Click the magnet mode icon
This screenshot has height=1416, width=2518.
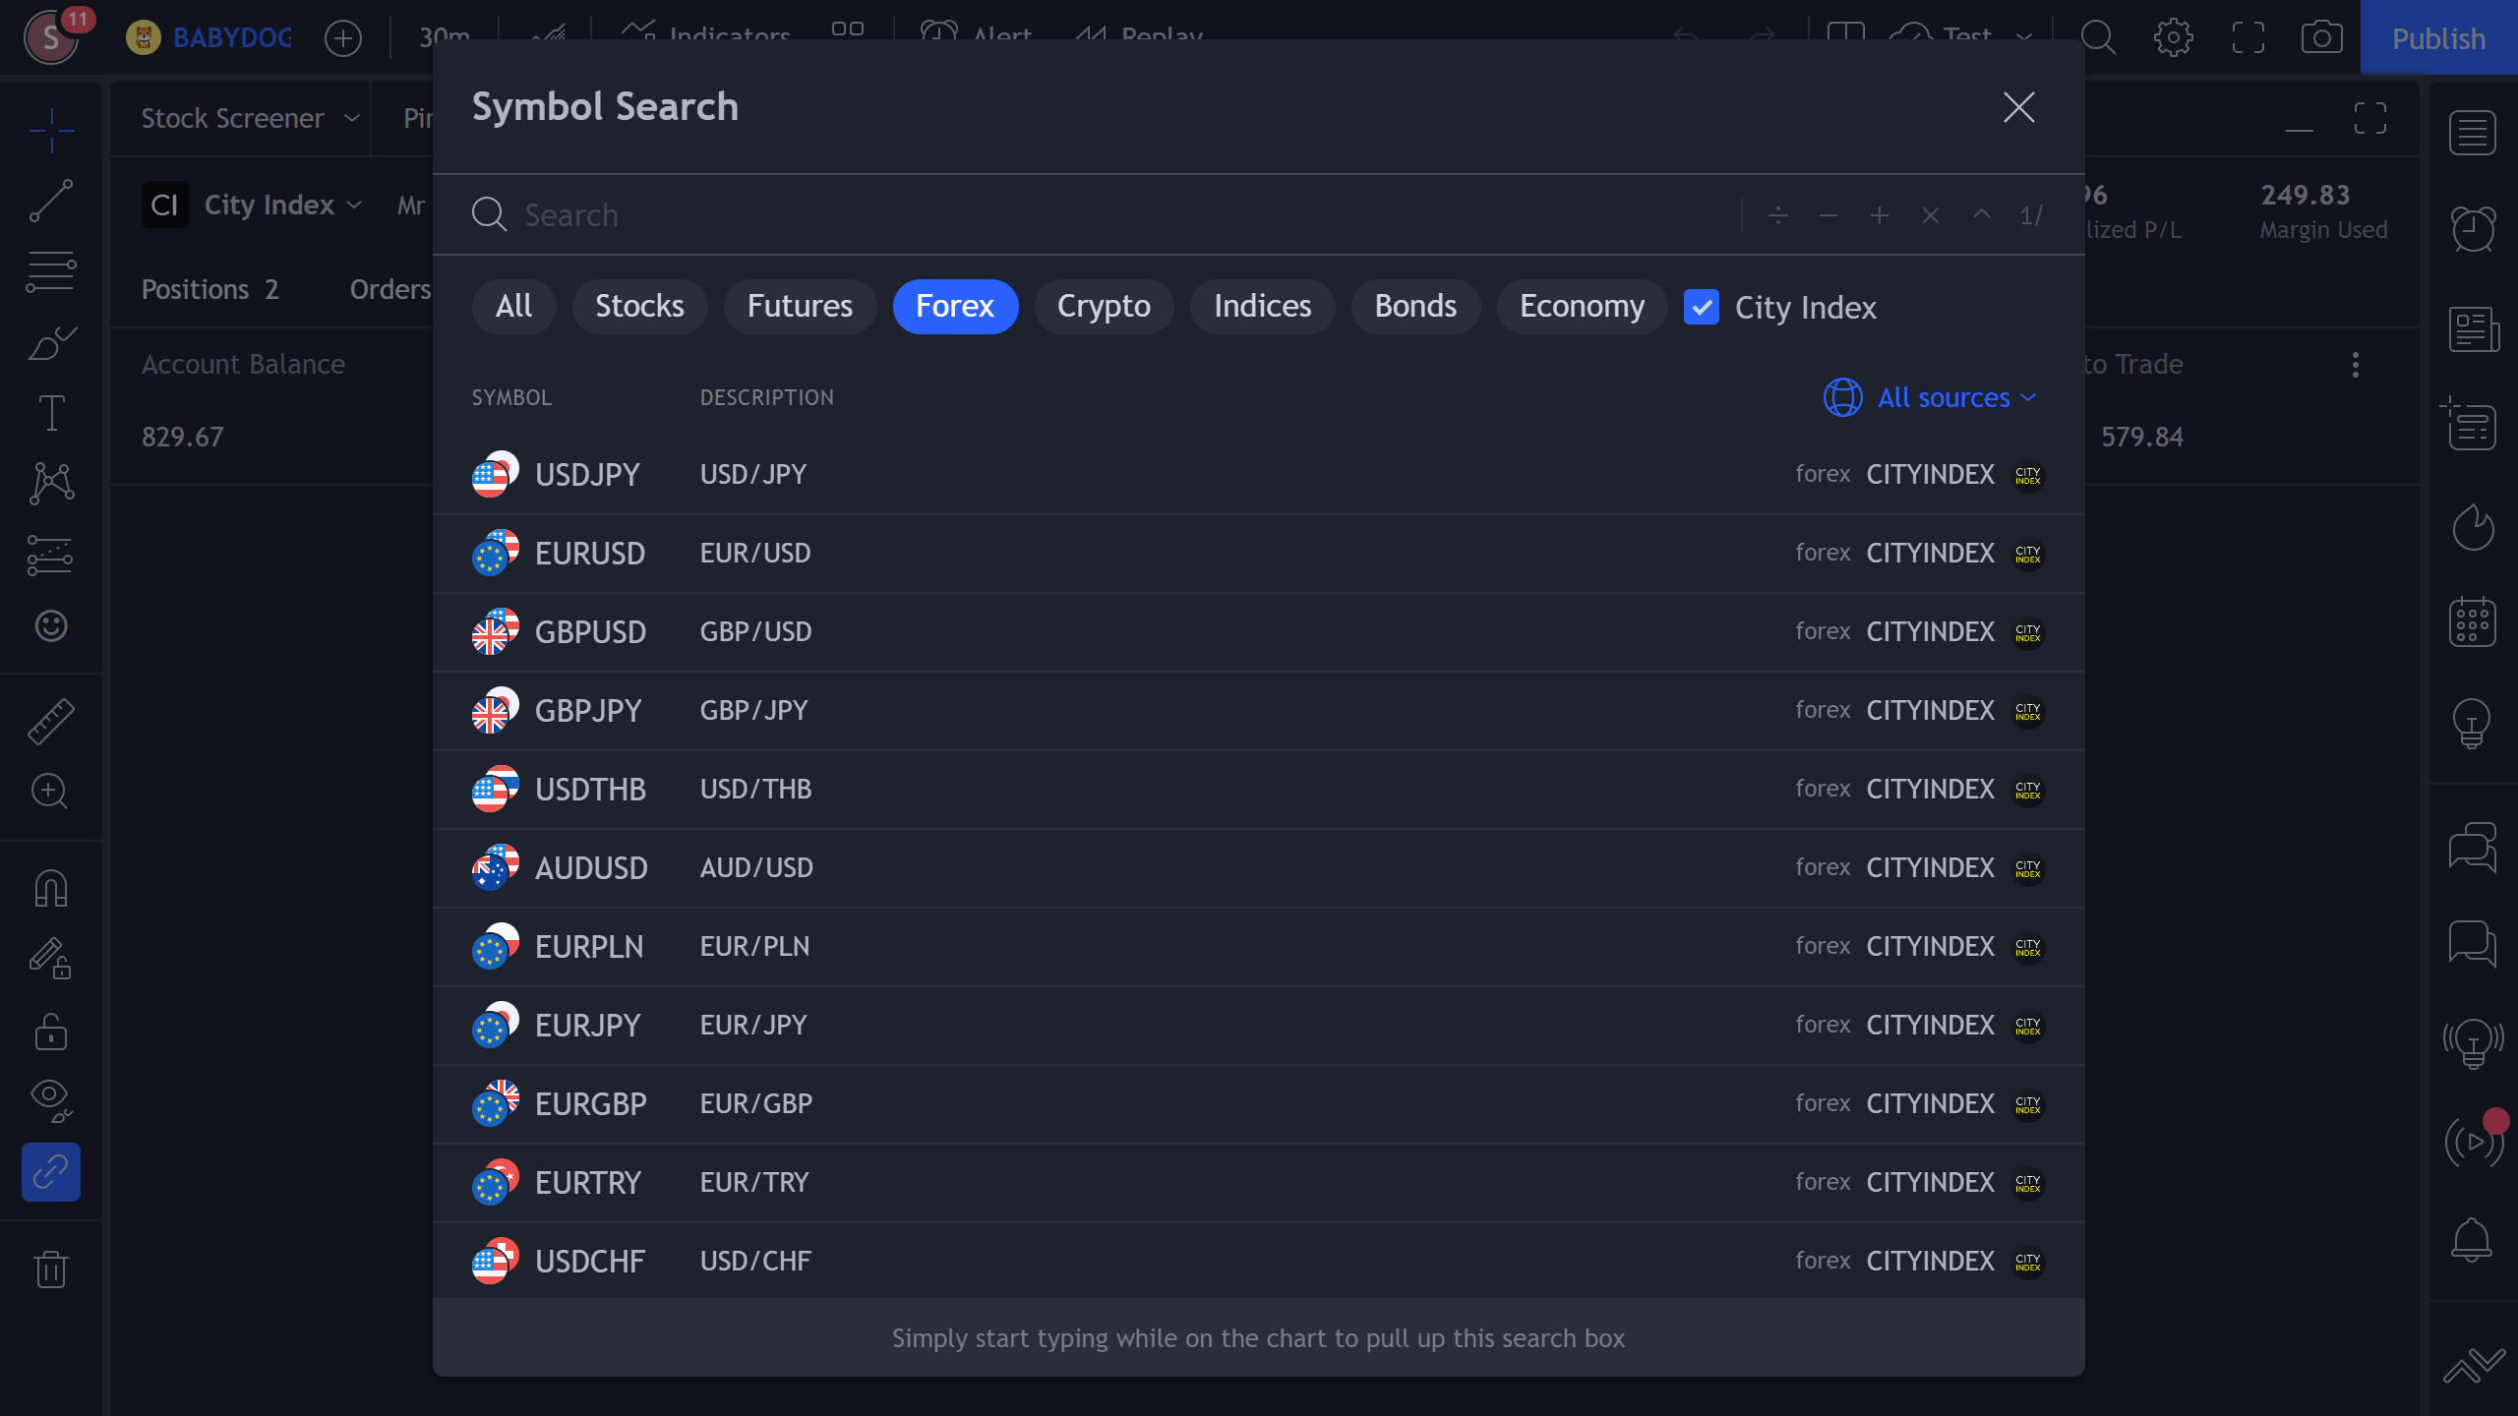pyautogui.click(x=50, y=888)
